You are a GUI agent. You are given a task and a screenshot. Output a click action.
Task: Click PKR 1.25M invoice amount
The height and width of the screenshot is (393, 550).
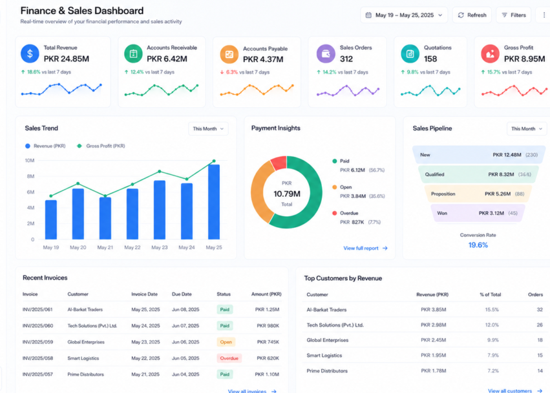267,310
